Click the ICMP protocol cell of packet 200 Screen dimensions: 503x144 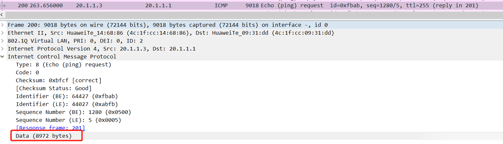(x=221, y=6)
